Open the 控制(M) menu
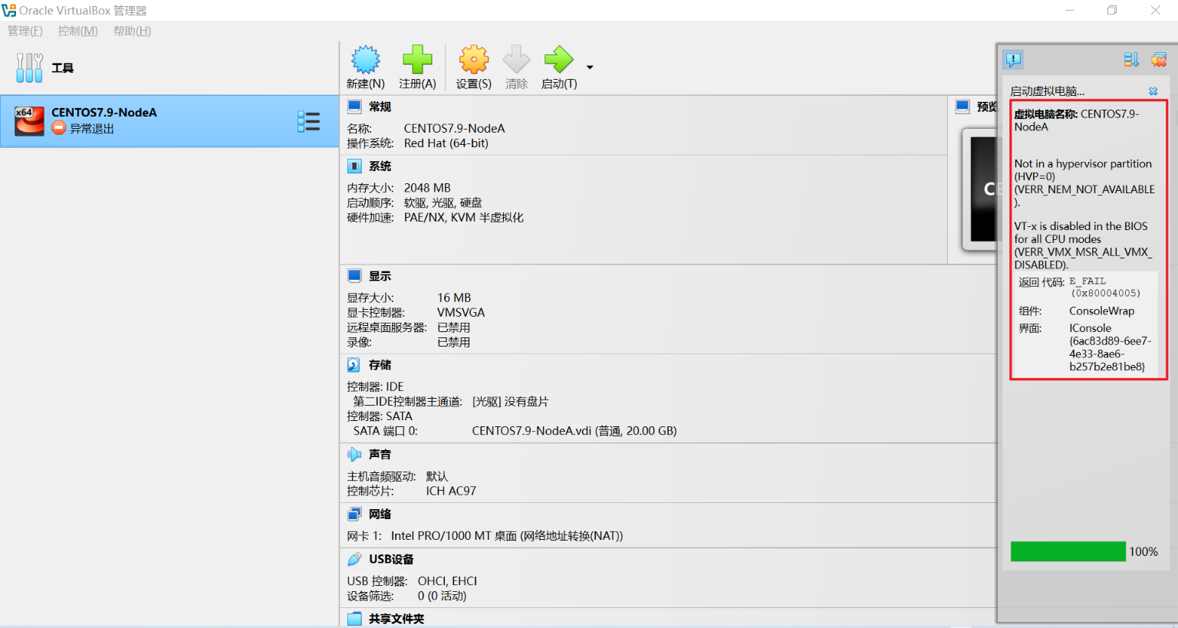Screen dimensions: 1178x628 [78, 31]
